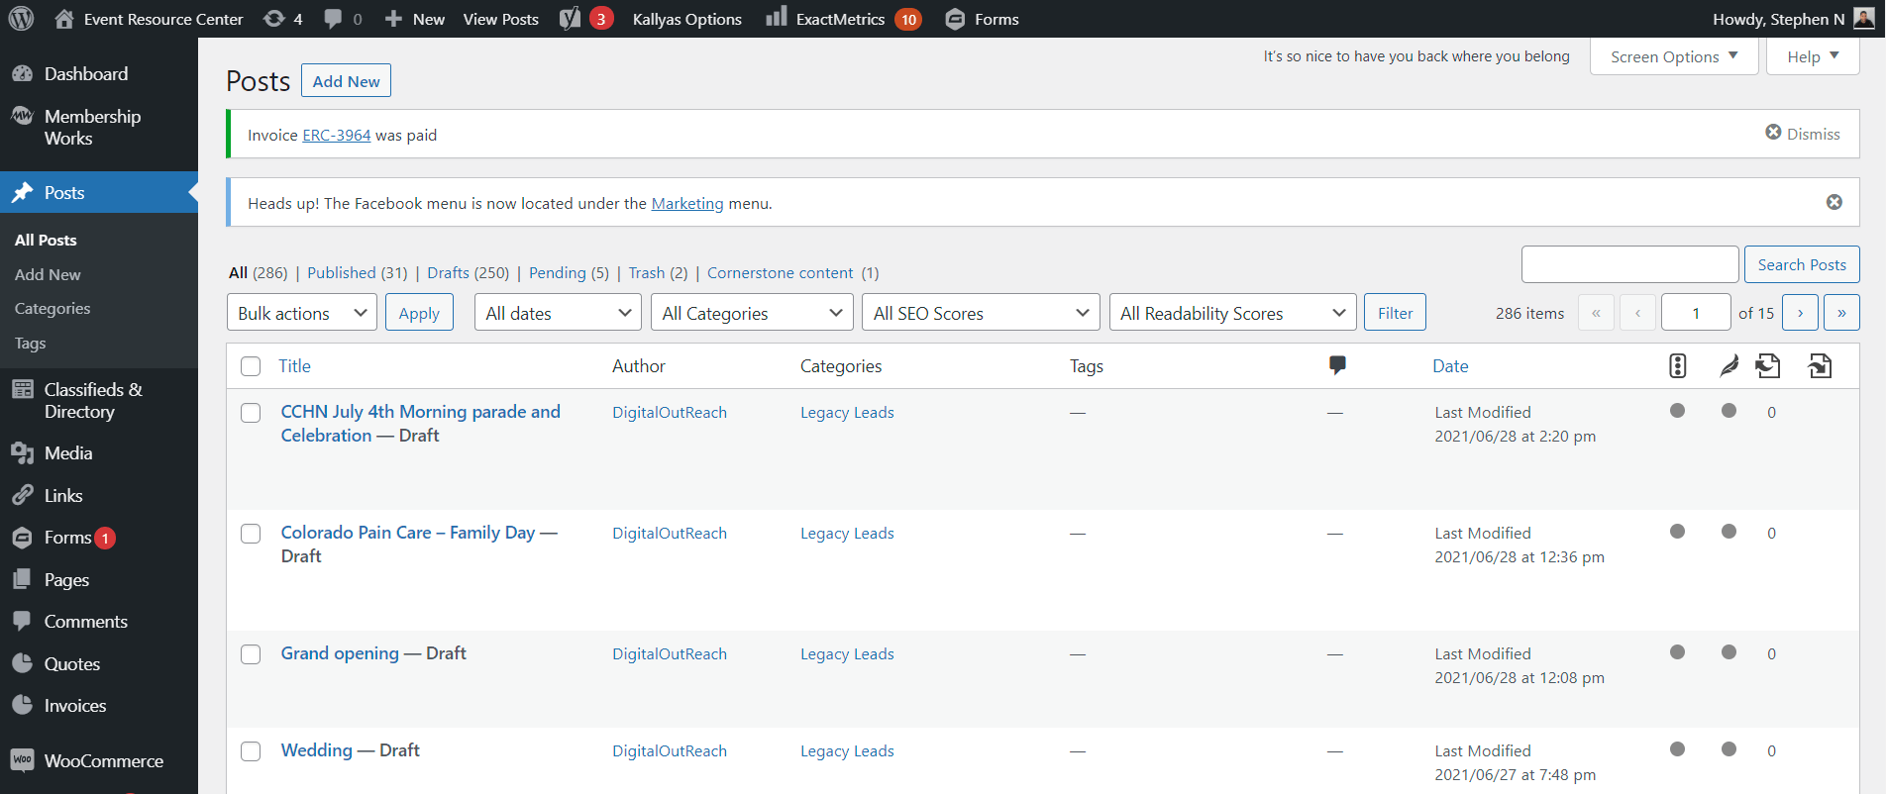
Task: Show the Drafts (250) posts view
Action: [x=468, y=272]
